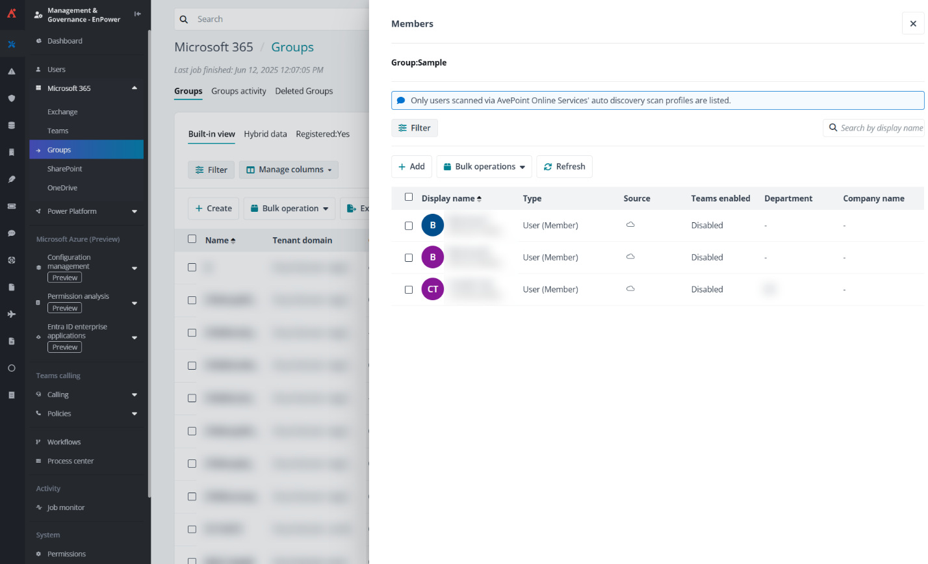Viewport: 928px width, 564px height.
Task: Check the select-all members checkbox
Action: [x=409, y=198]
